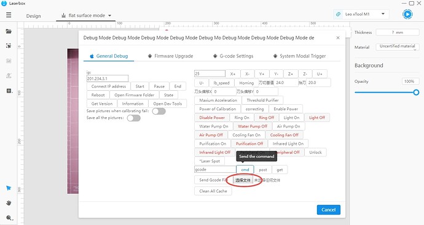
Task: Click the blue start processing play icon
Action: pyautogui.click(x=407, y=14)
